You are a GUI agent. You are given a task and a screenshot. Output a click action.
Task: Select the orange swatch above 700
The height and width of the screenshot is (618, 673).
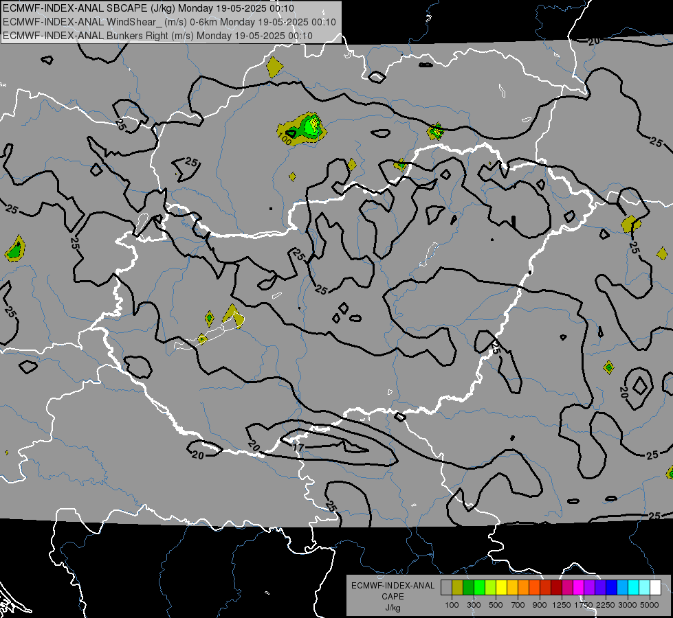click(524, 588)
